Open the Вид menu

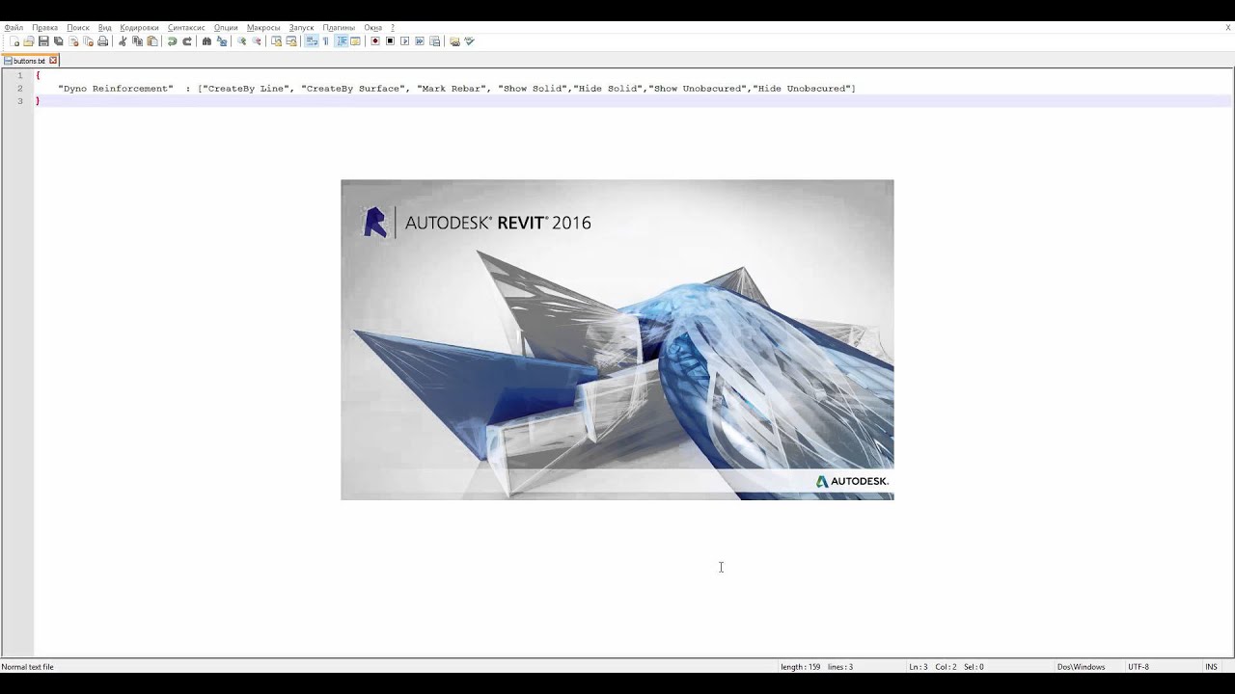[105, 28]
